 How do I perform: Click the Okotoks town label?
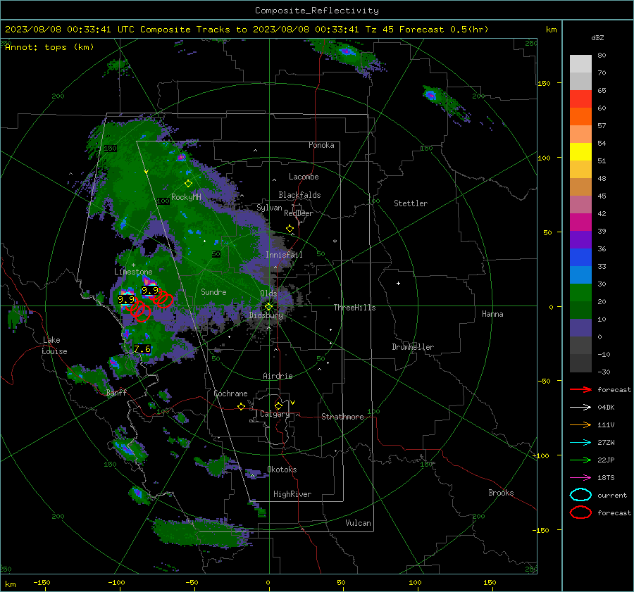tap(282, 470)
